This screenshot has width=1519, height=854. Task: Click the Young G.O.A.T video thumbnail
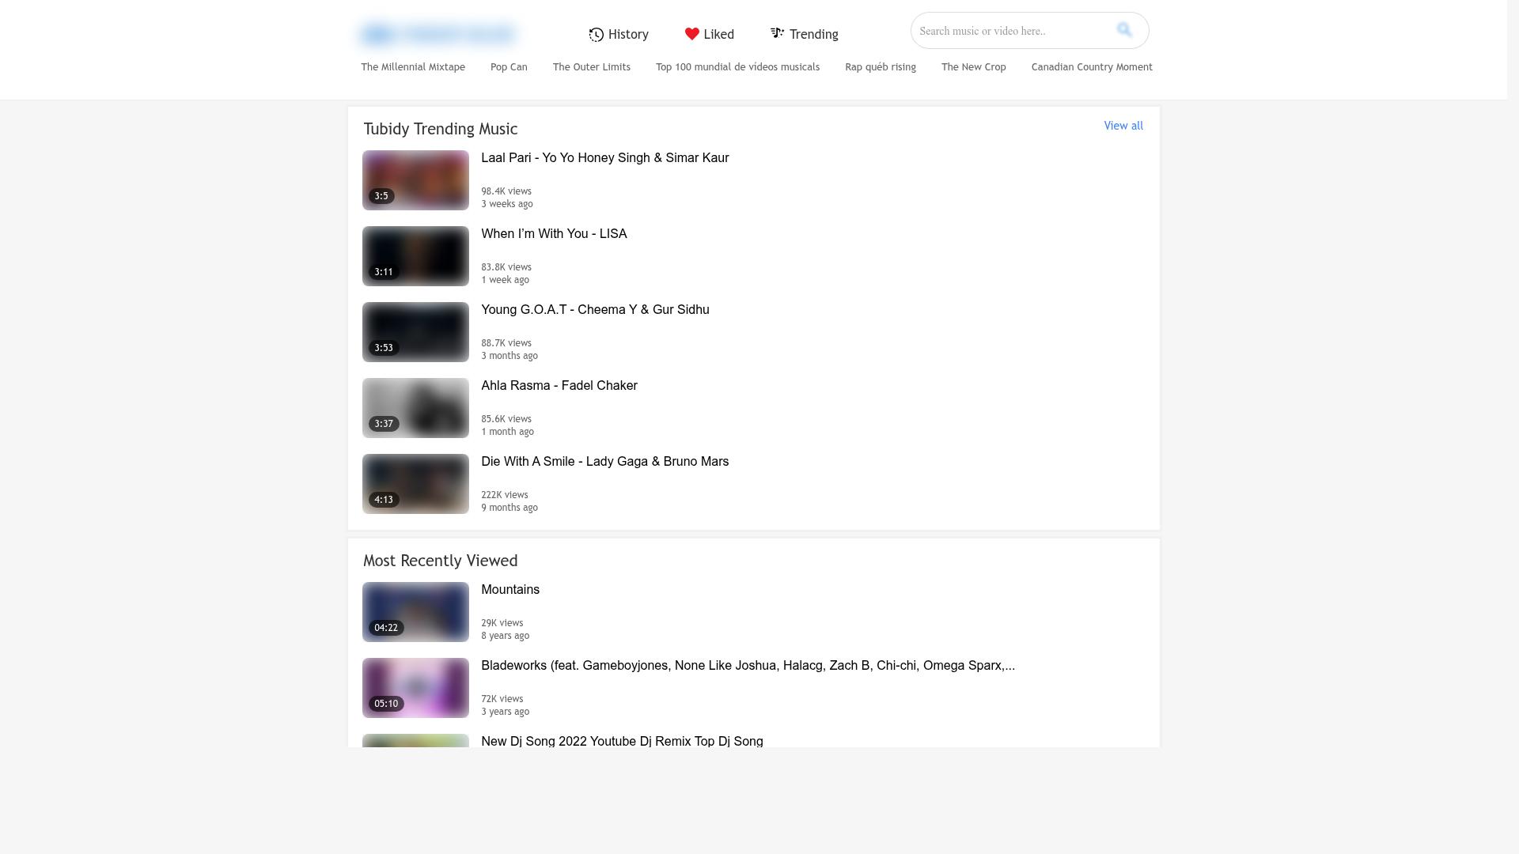coord(415,332)
